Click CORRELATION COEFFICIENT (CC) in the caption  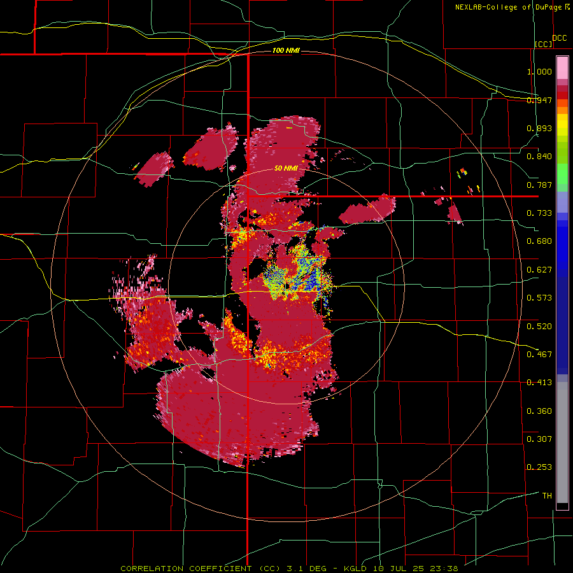201,569
